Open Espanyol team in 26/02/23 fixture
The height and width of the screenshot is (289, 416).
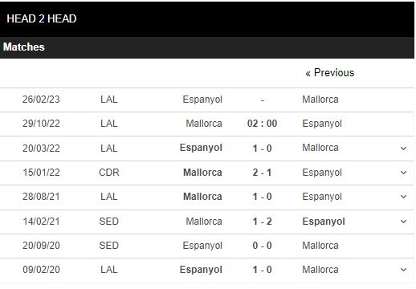point(202,100)
